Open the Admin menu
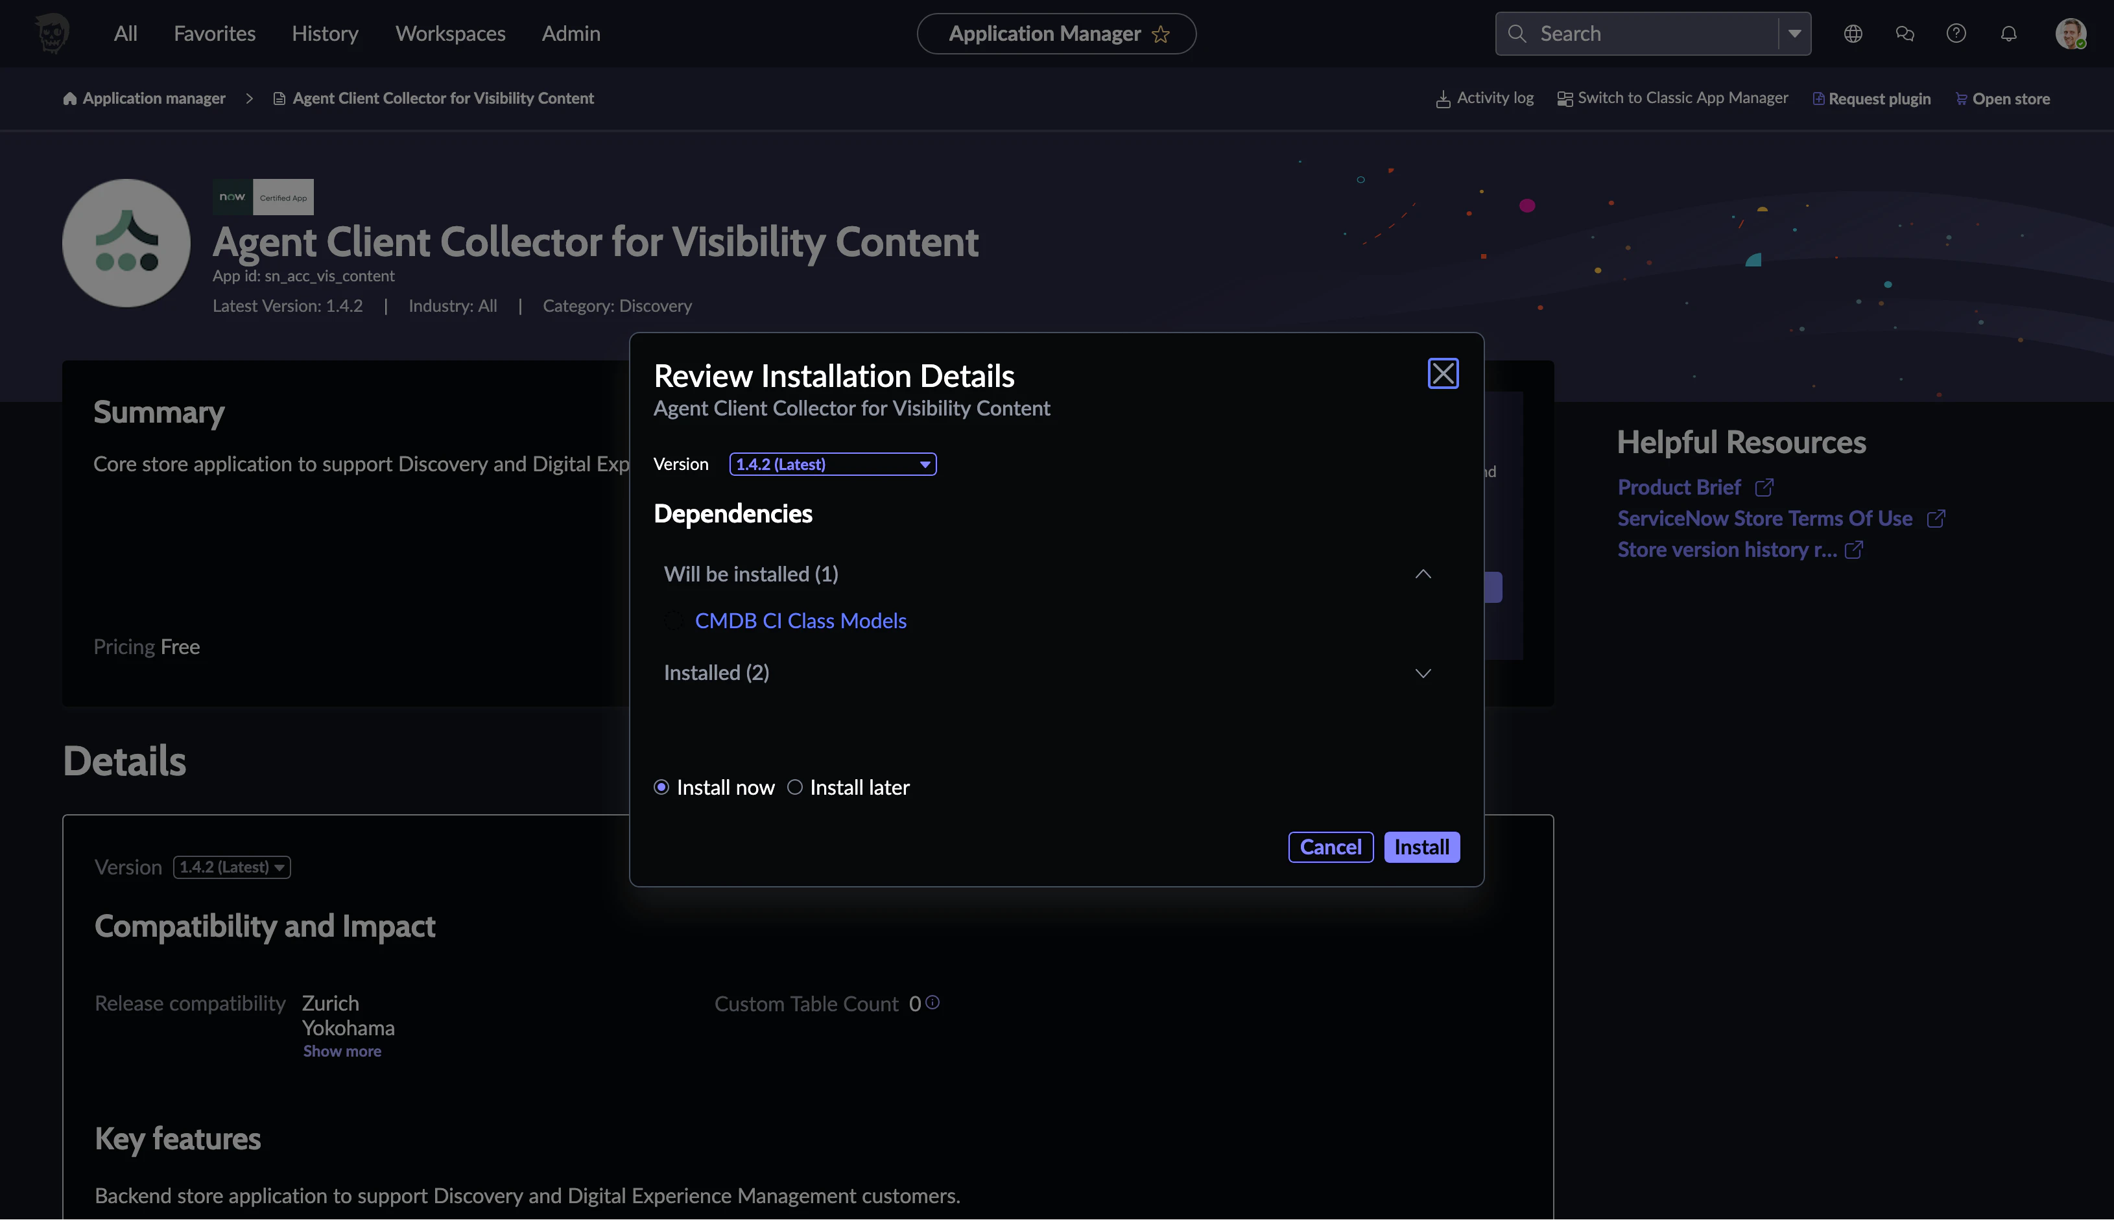Screen dimensions: 2114x1220 coord(571,34)
